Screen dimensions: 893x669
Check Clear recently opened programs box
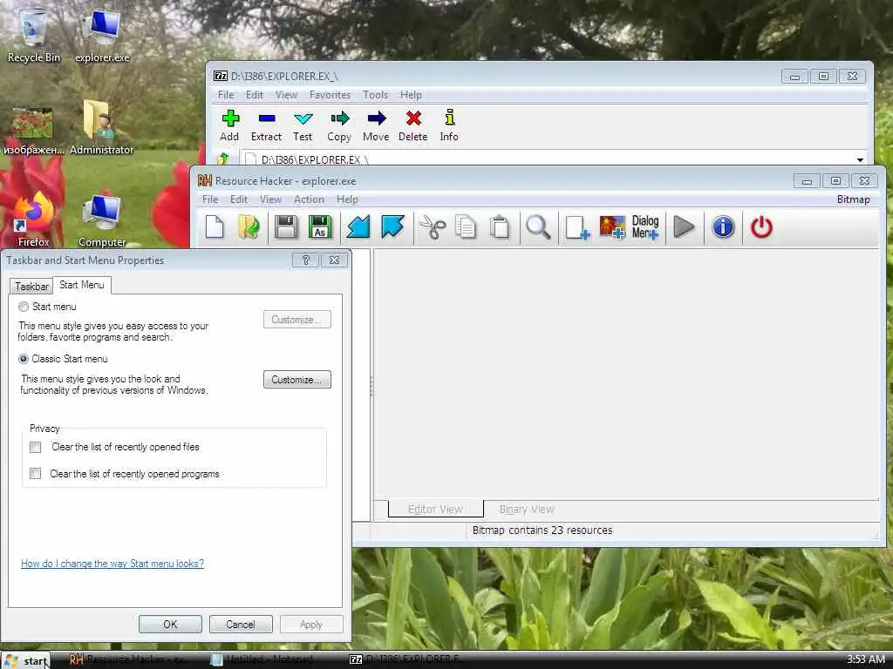tap(35, 473)
